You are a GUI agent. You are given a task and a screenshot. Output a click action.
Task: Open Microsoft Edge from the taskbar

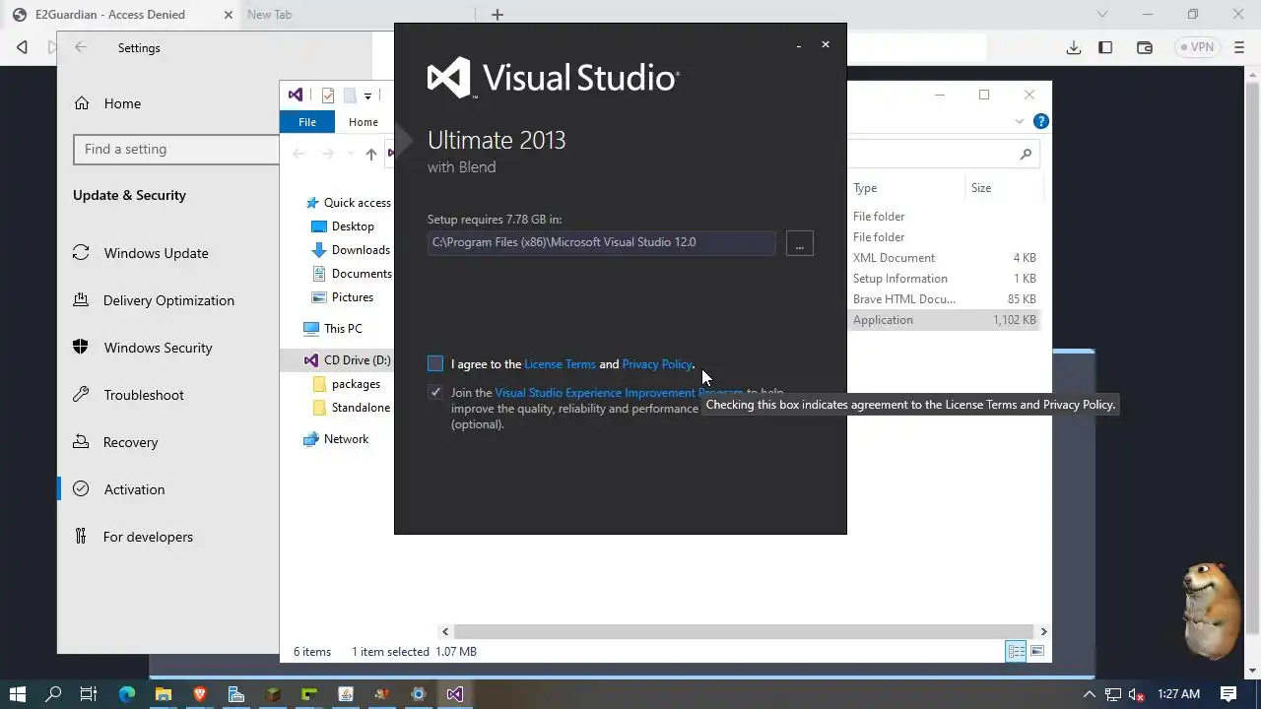[x=127, y=694]
